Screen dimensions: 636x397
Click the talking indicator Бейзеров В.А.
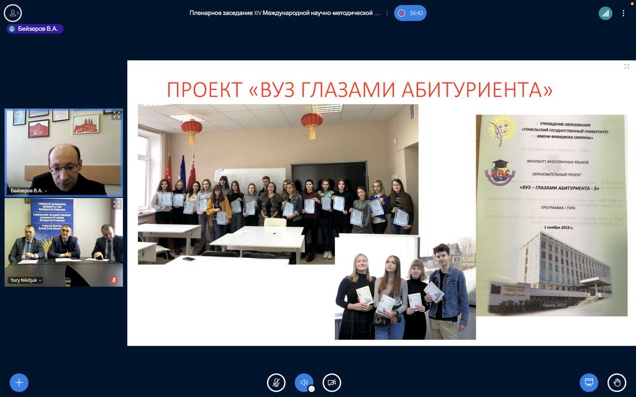point(35,29)
